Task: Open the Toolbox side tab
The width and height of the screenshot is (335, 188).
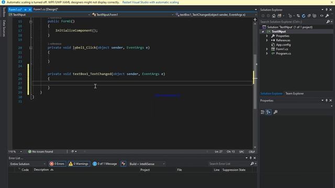Action: (x=4, y=12)
